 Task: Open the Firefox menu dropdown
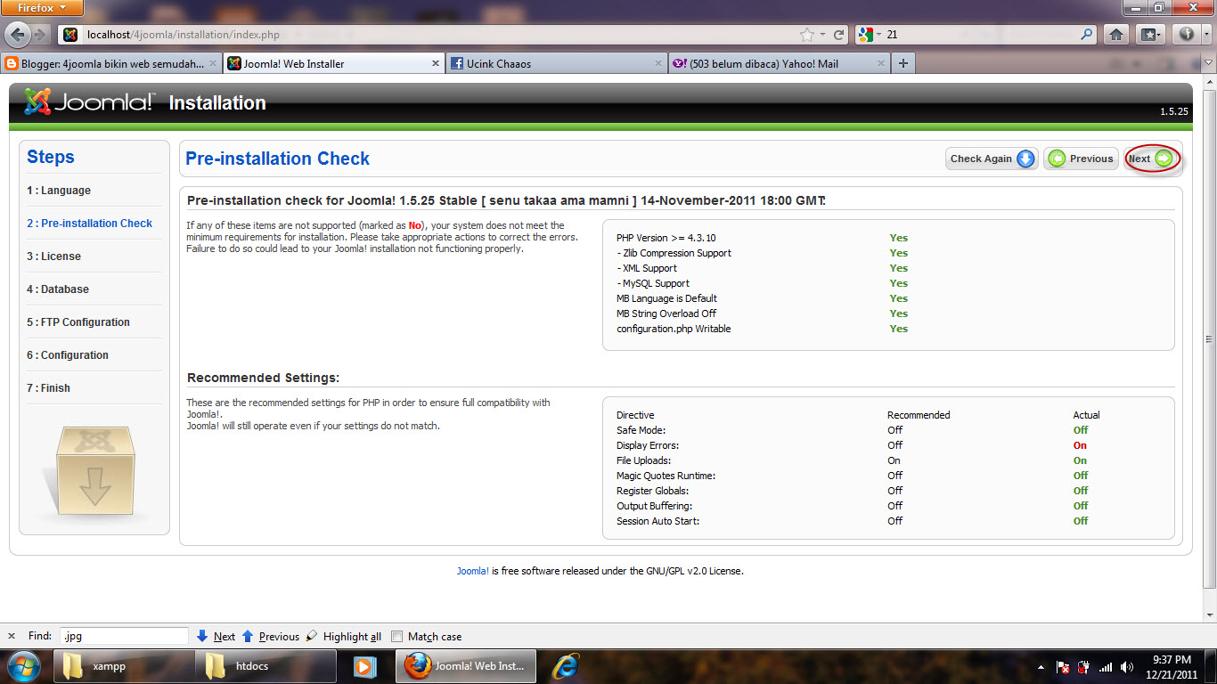click(43, 8)
